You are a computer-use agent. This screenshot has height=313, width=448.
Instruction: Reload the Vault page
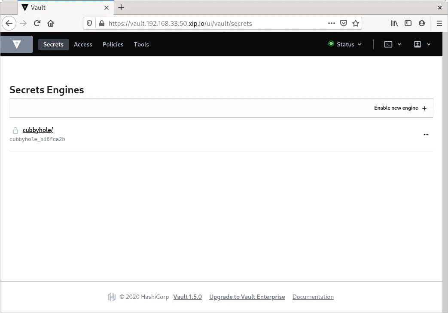point(37,24)
